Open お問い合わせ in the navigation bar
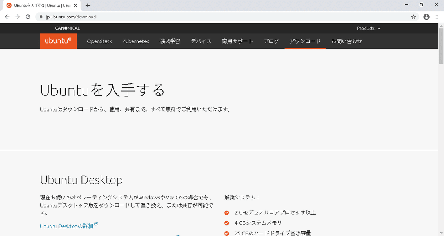 [x=347, y=41]
